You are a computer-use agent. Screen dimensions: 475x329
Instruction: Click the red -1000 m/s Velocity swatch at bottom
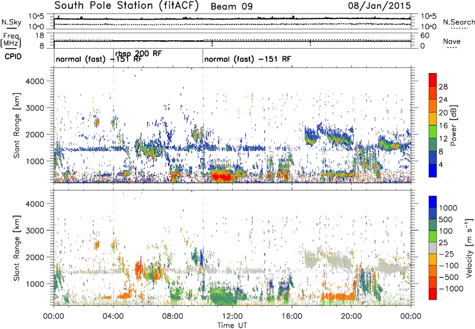(433, 294)
